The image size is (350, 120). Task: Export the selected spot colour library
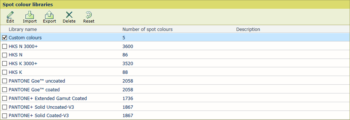[x=49, y=15]
